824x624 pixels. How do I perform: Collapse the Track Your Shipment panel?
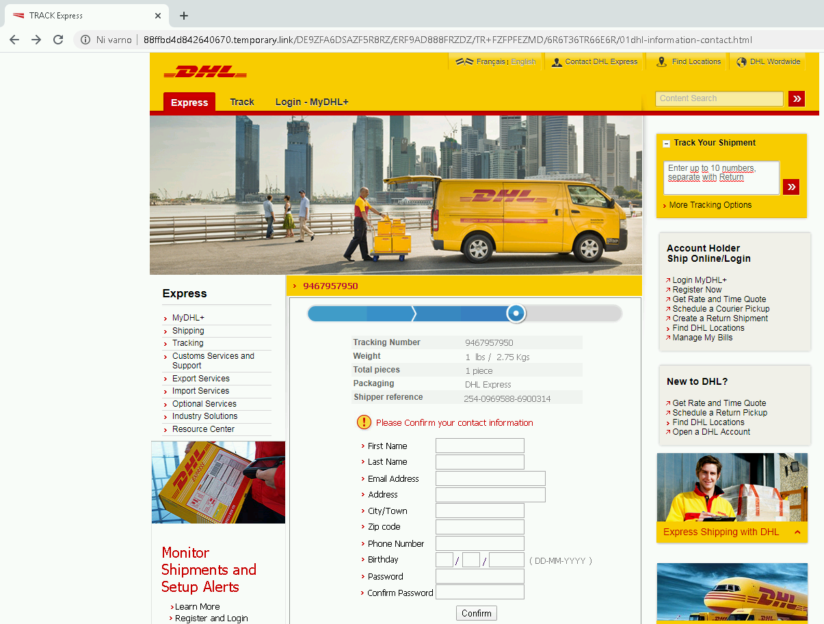pyautogui.click(x=667, y=144)
